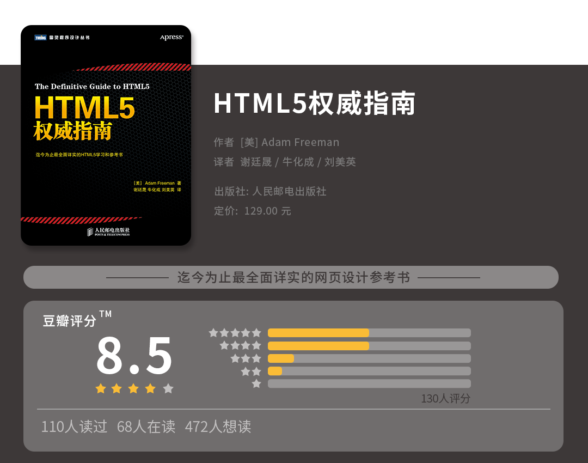Click the 8.5 rating score
588x463 pixels.
134,356
